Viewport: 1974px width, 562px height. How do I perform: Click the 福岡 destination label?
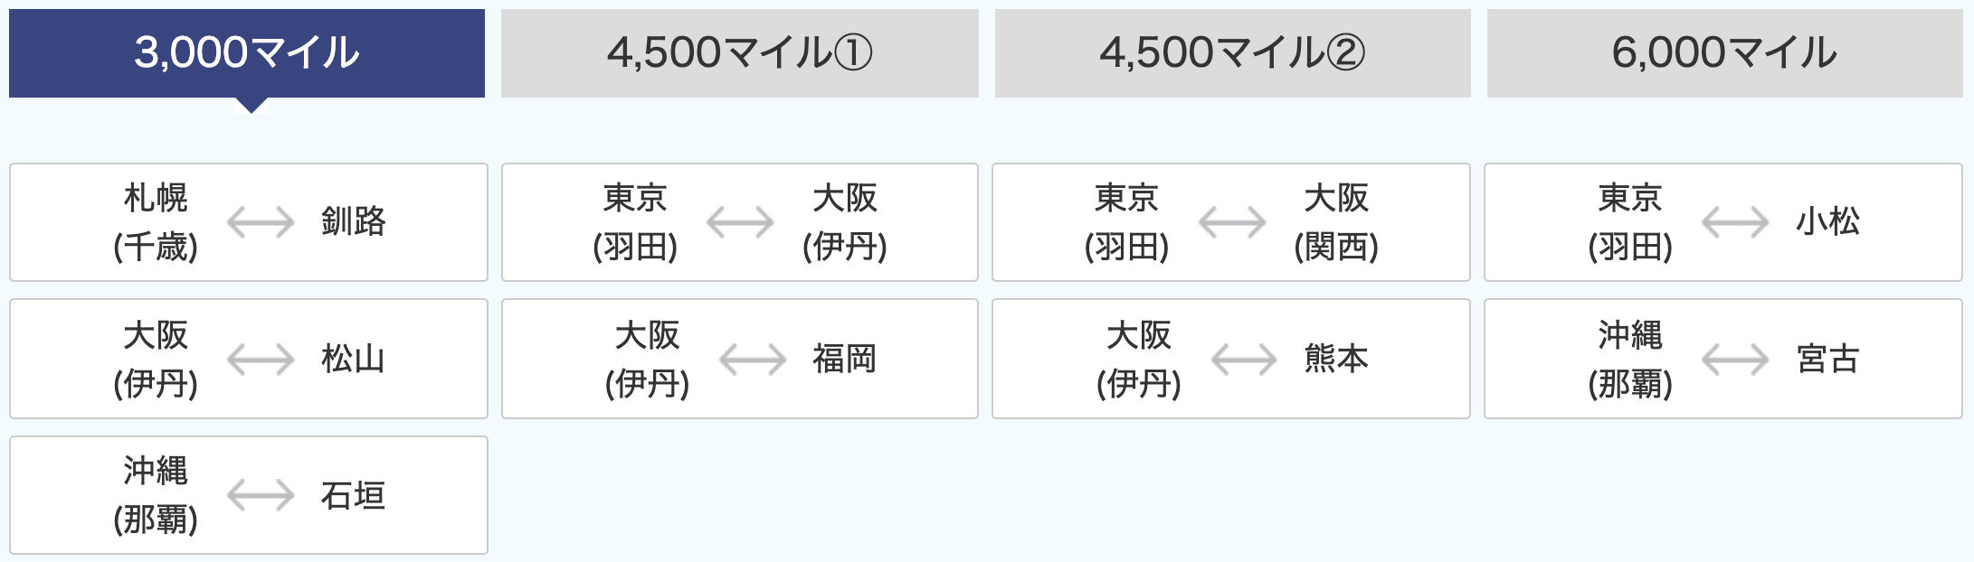coord(844,359)
